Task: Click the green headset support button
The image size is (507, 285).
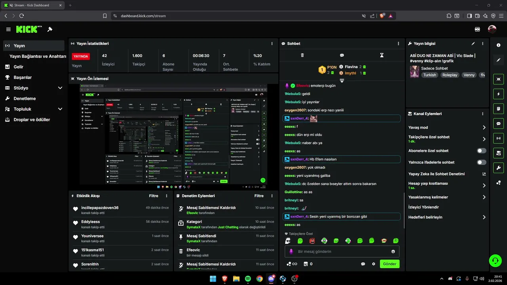Action: tap(495, 260)
